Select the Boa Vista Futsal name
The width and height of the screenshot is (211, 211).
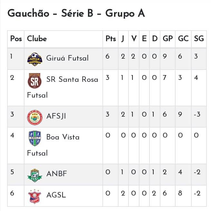coord(53,145)
